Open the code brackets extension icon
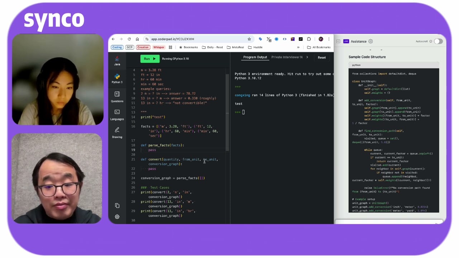Screen dimensions: 459x258 point(285,39)
